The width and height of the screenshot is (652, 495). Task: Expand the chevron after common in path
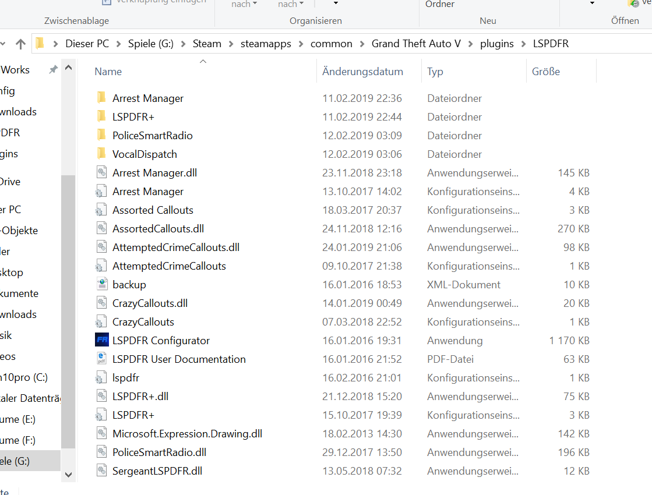coord(362,44)
